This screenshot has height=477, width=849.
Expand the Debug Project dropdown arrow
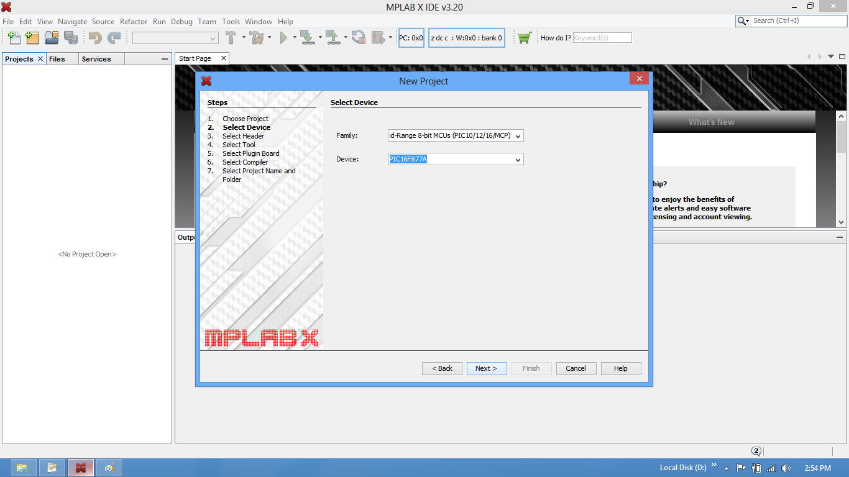390,38
